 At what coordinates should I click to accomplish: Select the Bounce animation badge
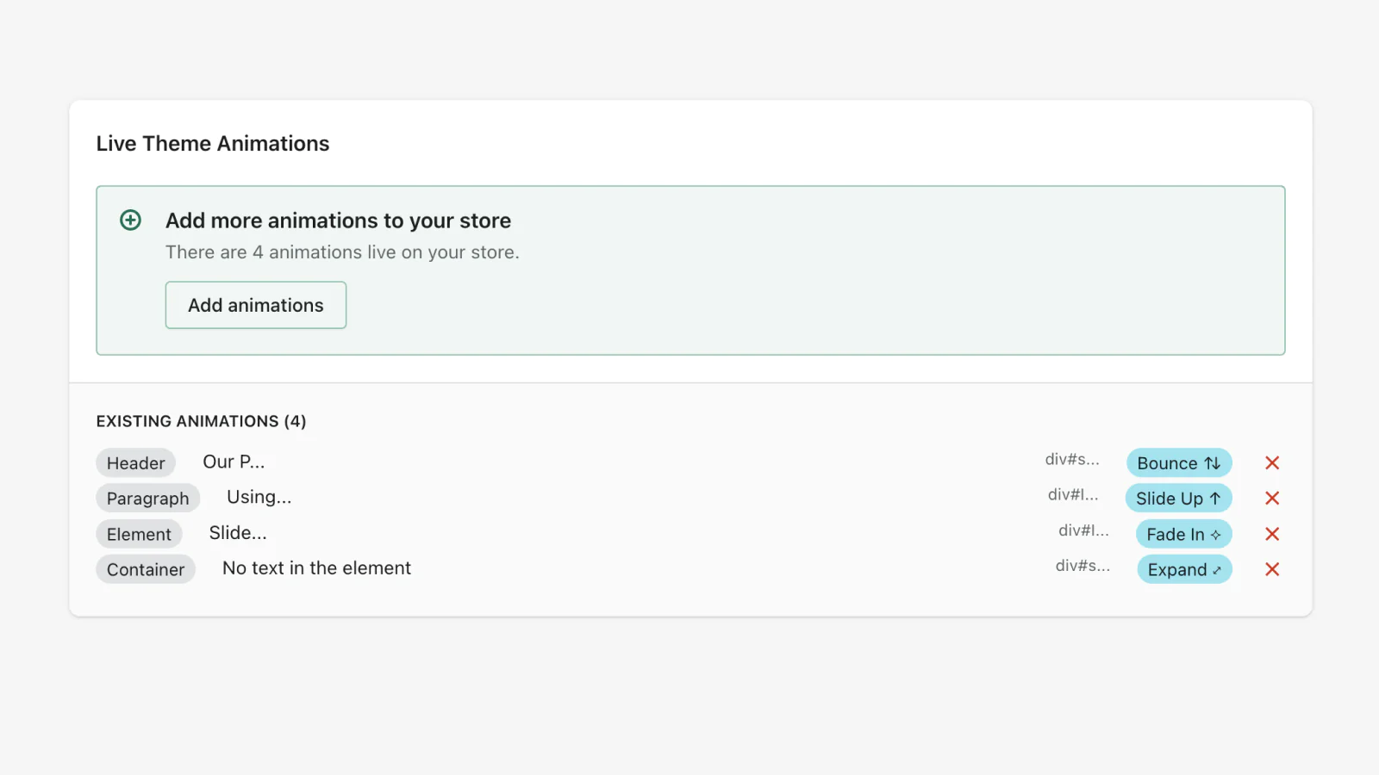pyautogui.click(x=1179, y=463)
